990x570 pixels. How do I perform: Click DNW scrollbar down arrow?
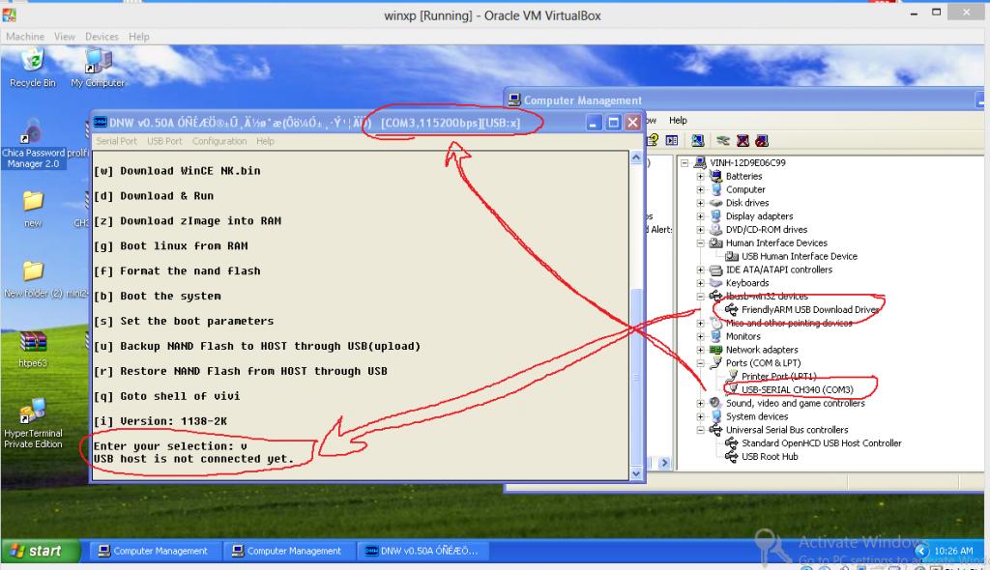point(636,473)
